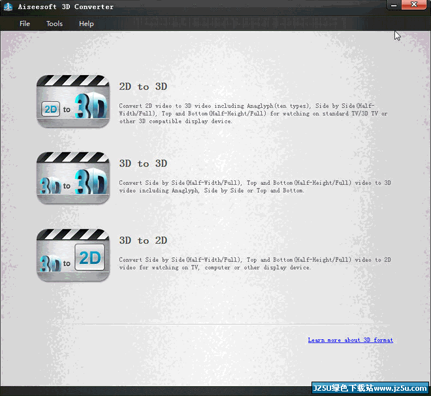The image size is (431, 396).
Task: Select the '3D to 3D' heading text
Action: pyautogui.click(x=143, y=163)
